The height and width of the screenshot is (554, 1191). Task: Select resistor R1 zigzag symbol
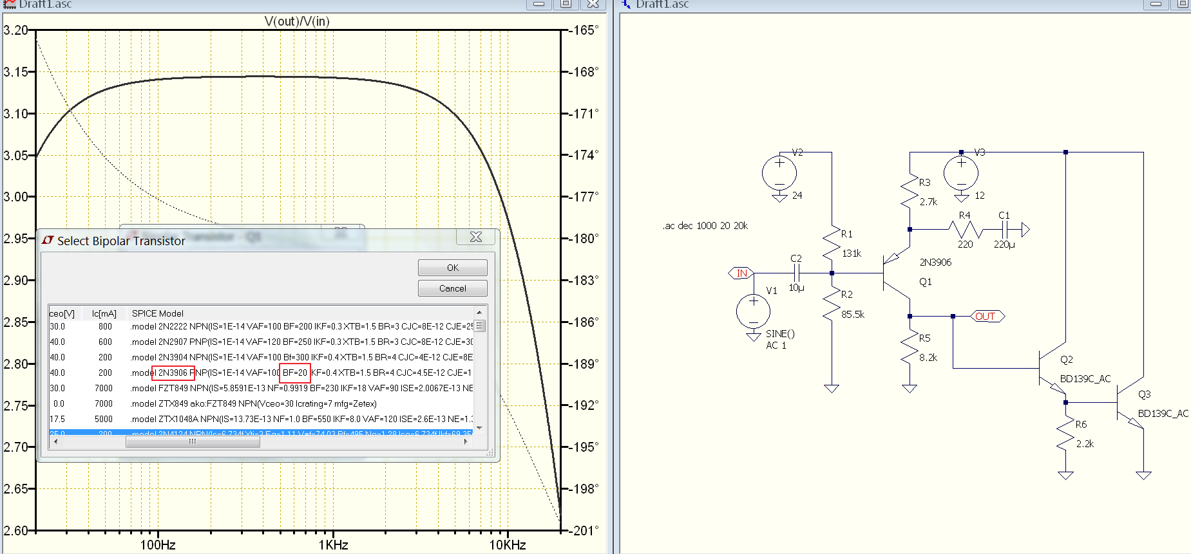pos(832,243)
